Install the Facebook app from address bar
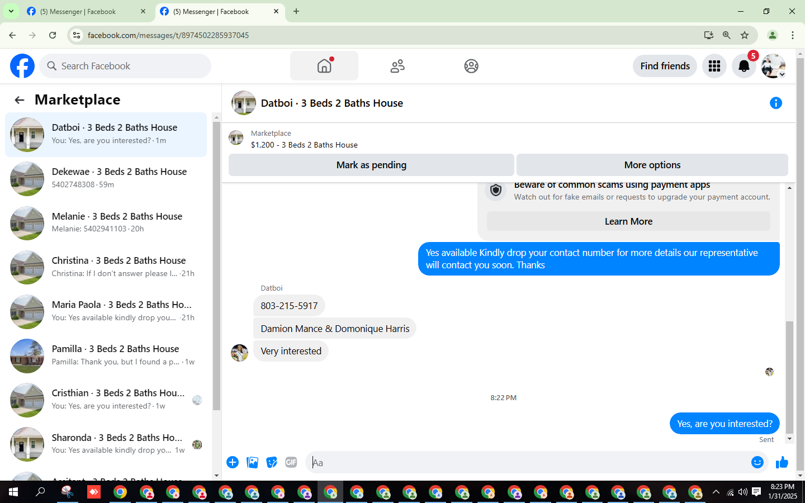The width and height of the screenshot is (805, 503). 709,35
